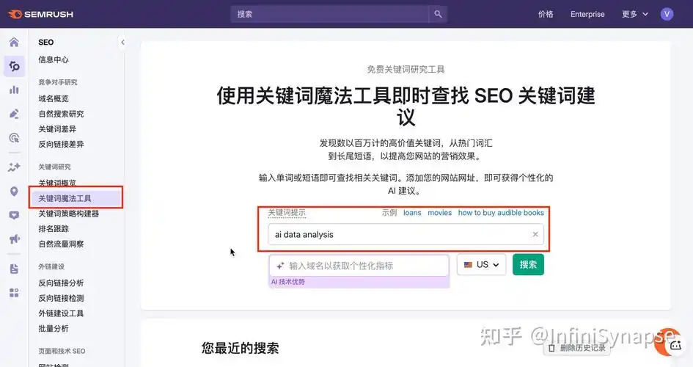This screenshot has width=693, height=367.
Task: Select 关键词魔法工具 in the sidebar
Action: pos(76,198)
